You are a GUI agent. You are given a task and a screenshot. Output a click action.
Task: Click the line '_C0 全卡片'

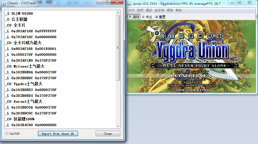(x=15, y=25)
